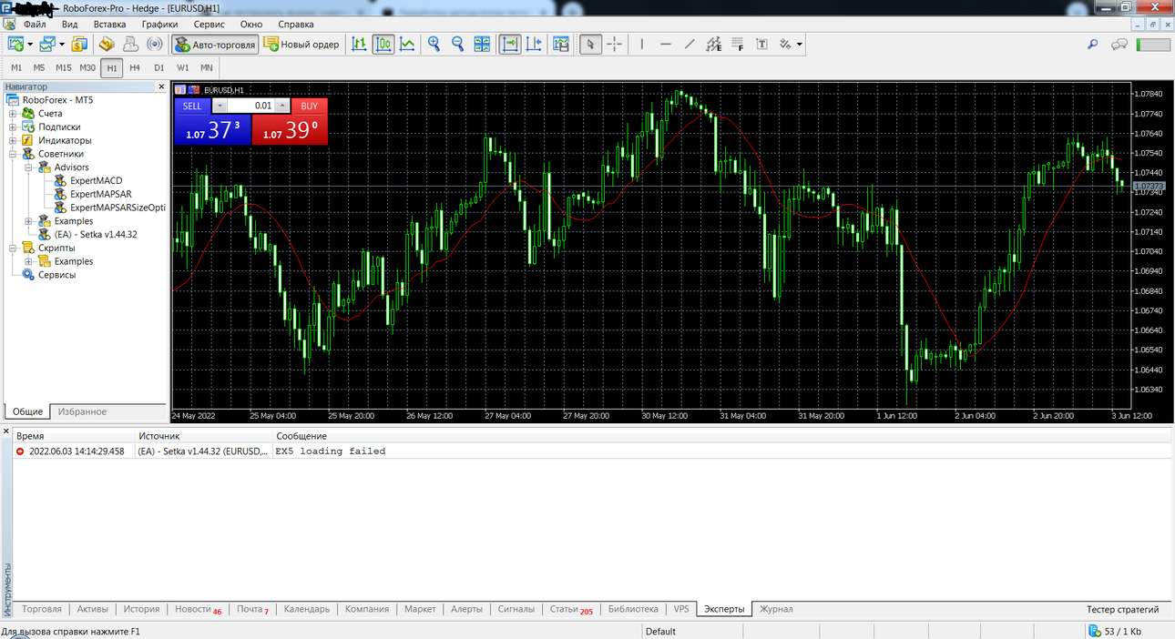Expand Examples folder under Скрипты
The image size is (1175, 639).
[x=29, y=261]
